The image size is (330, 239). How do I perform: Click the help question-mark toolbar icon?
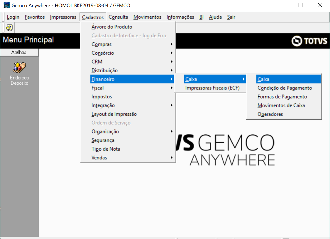click(9, 28)
